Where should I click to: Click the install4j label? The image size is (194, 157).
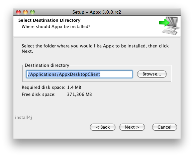[23, 117]
